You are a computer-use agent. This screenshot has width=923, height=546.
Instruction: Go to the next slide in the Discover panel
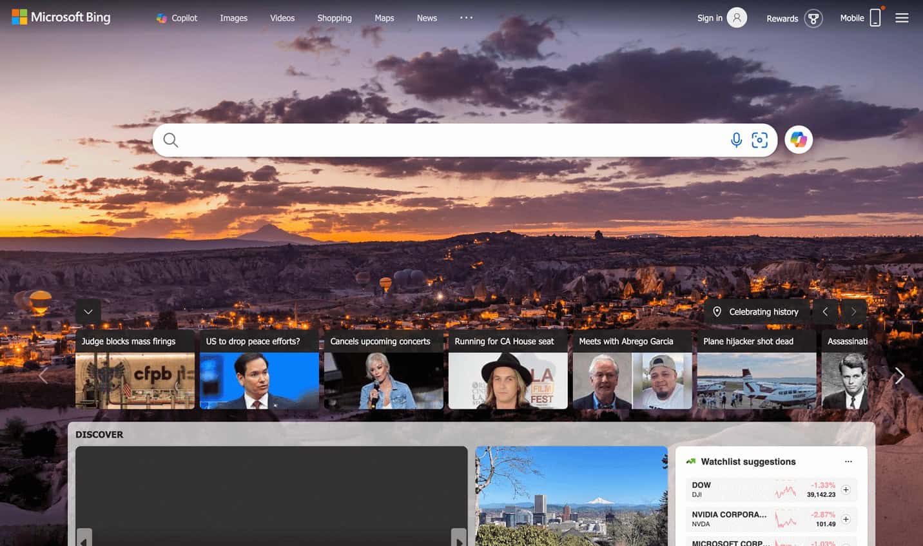459,538
